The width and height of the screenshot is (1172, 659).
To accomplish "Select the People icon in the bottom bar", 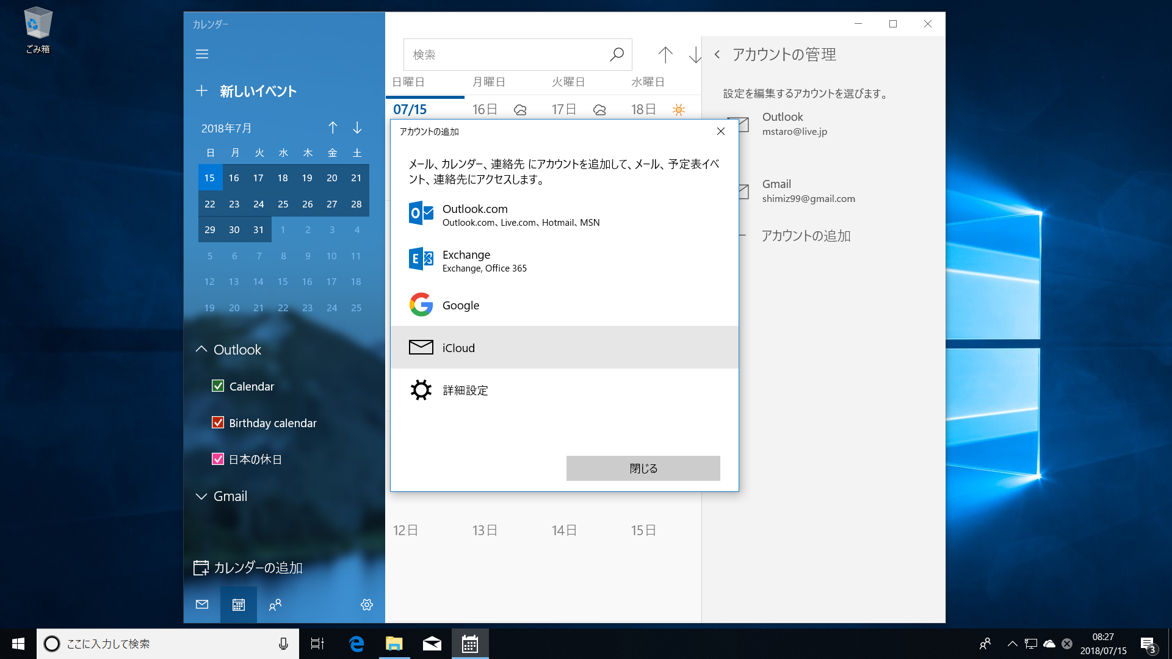I will click(275, 605).
